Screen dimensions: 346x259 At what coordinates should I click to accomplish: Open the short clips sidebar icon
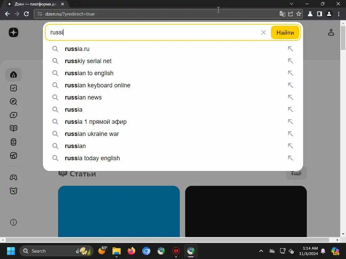coord(14,142)
